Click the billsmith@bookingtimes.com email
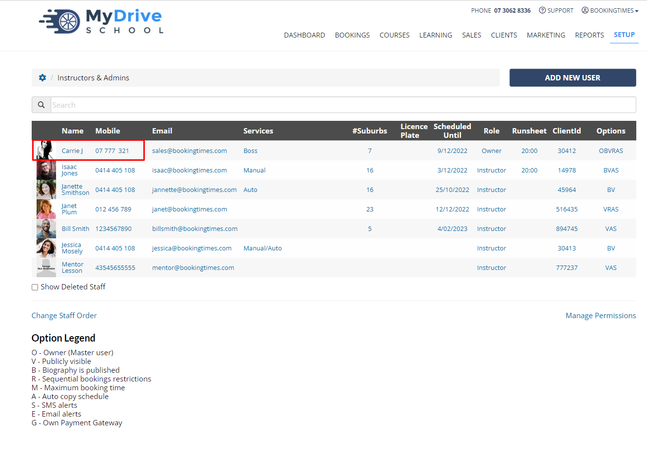647x457 pixels. coord(195,228)
